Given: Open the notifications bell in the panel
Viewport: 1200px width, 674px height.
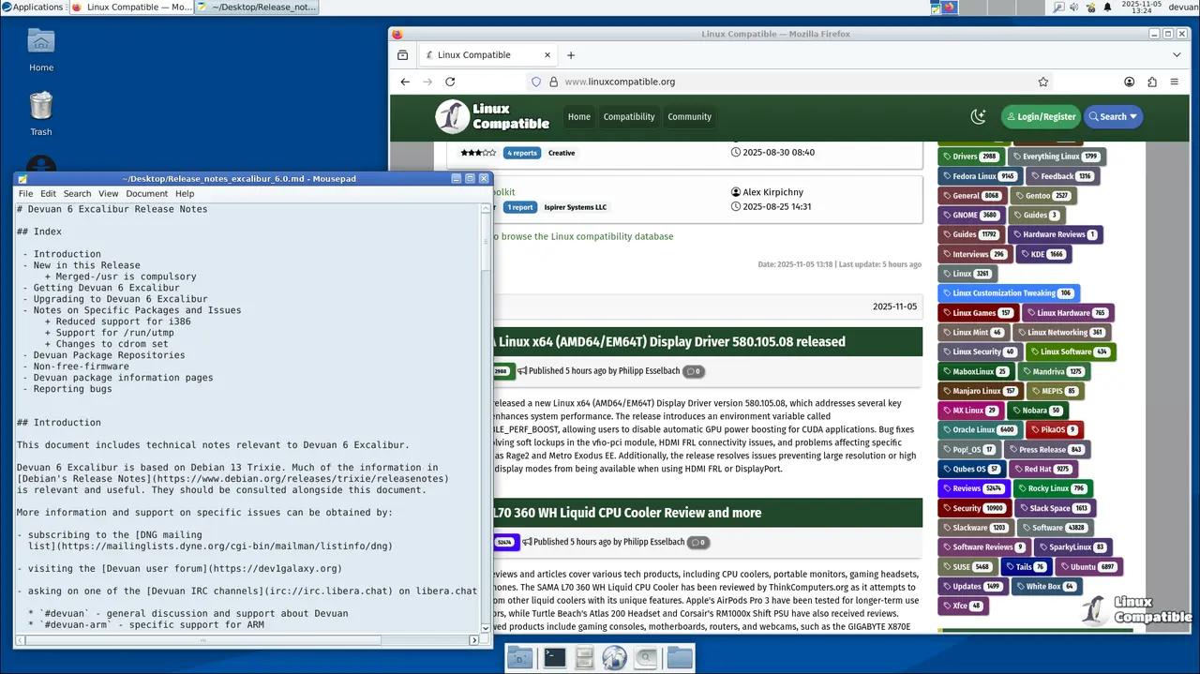Looking at the screenshot, I should (x=1107, y=7).
